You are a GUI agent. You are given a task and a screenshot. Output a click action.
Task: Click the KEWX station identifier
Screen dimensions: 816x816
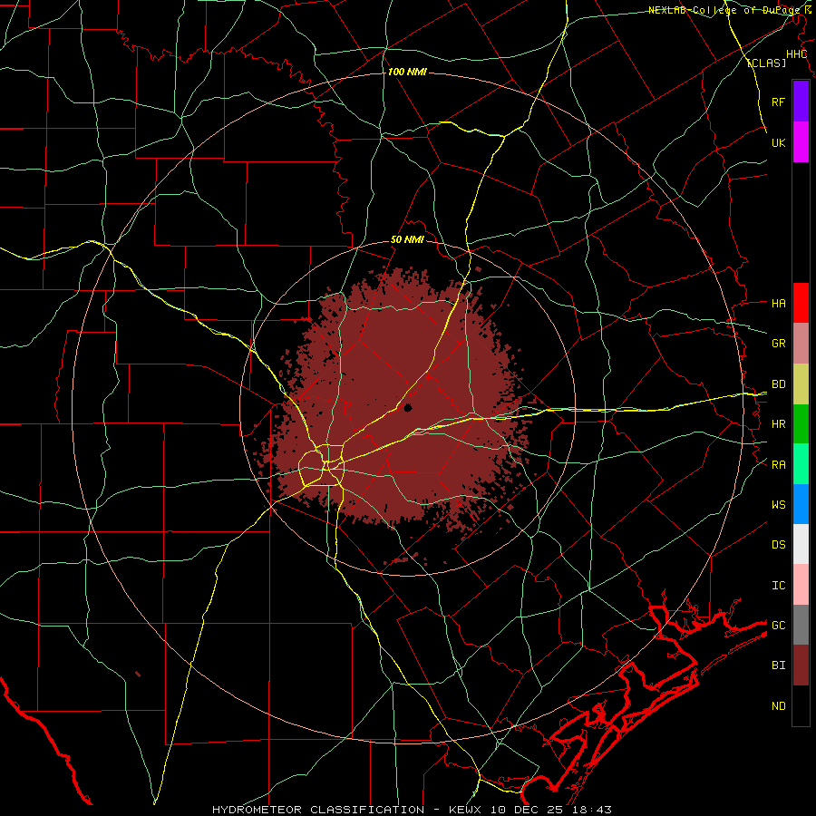465,810
